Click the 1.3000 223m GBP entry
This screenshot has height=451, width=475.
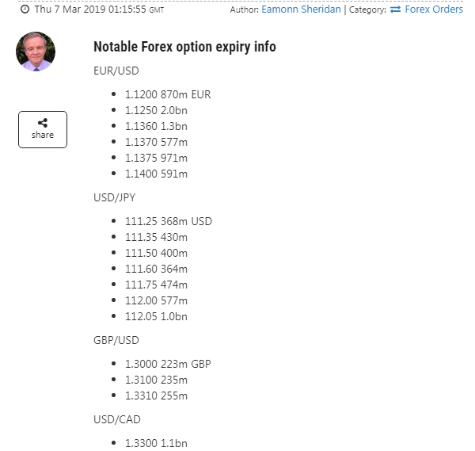coord(168,364)
